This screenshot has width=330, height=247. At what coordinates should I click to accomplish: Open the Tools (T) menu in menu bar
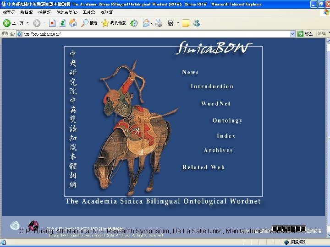(89, 12)
